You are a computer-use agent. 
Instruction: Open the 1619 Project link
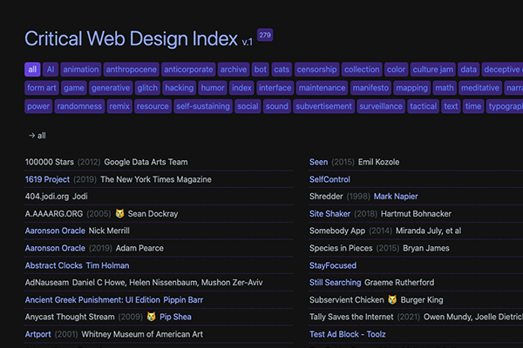coord(47,179)
